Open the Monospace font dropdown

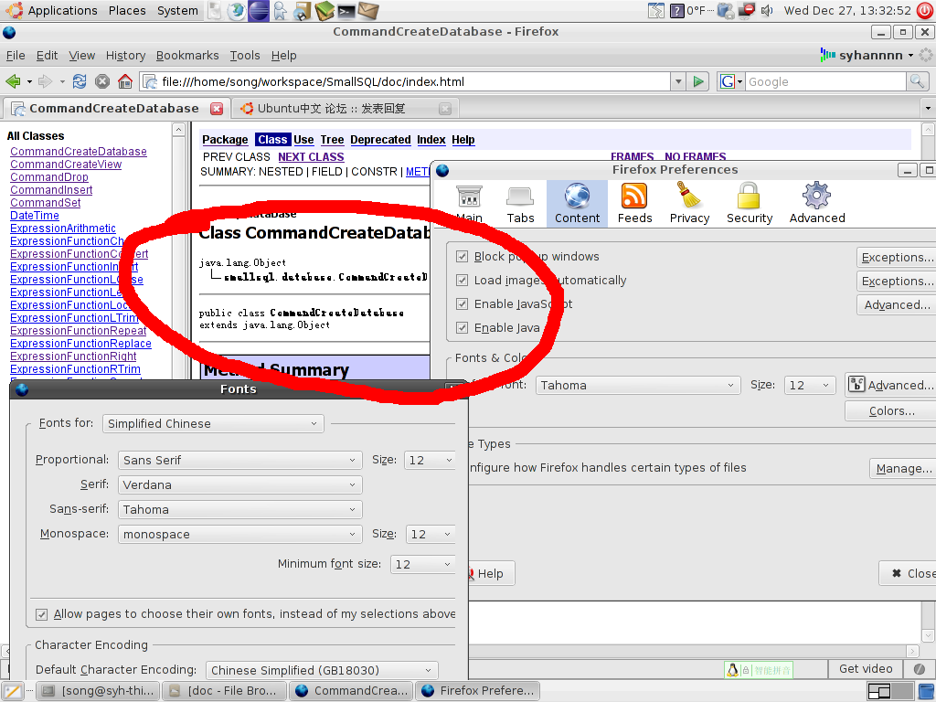pyautogui.click(x=240, y=534)
